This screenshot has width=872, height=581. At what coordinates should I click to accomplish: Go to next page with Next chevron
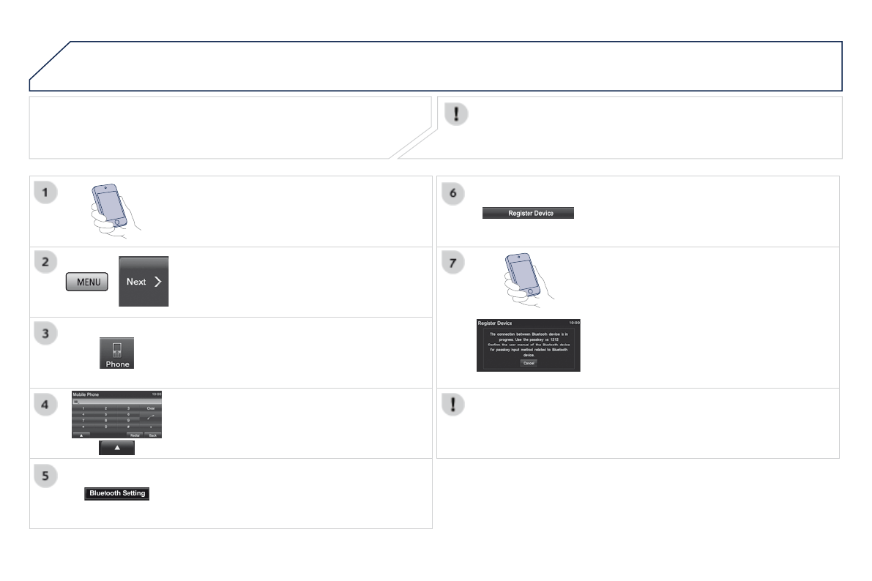pos(144,282)
